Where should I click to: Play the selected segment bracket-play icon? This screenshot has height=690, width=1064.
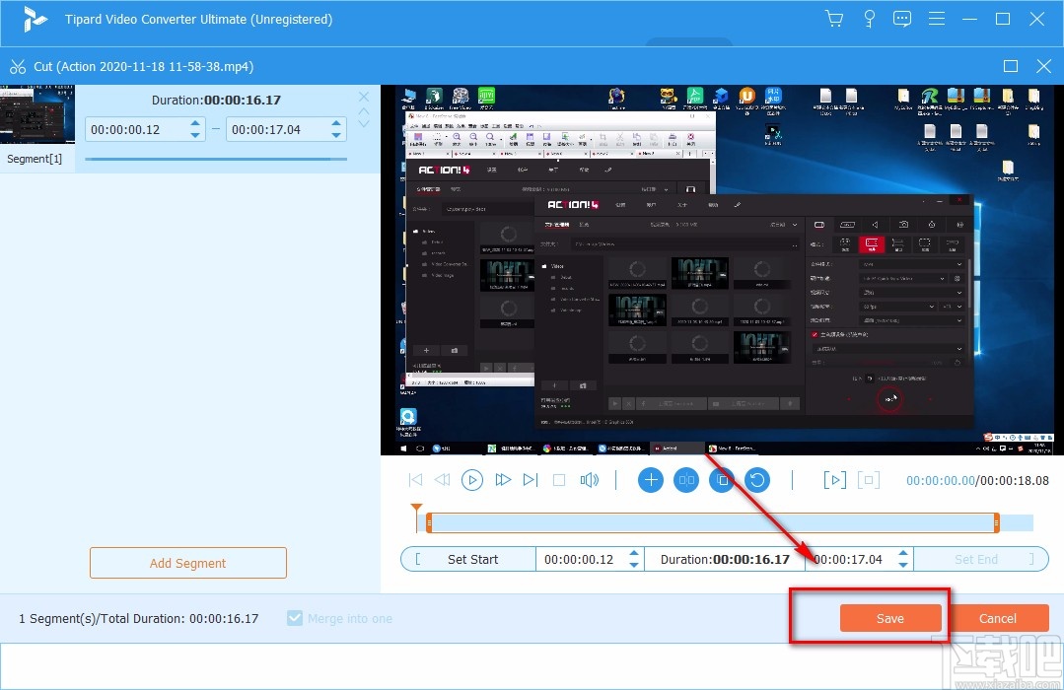[x=834, y=480]
